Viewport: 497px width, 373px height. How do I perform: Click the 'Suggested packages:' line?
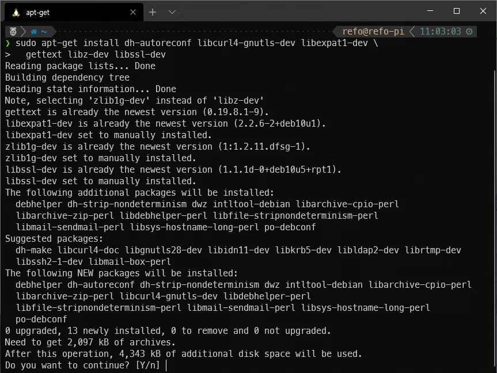click(x=54, y=238)
